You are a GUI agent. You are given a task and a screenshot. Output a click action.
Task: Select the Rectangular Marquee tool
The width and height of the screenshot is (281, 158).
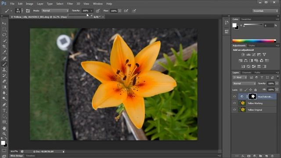click(4, 29)
